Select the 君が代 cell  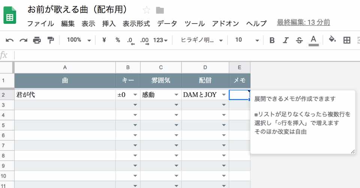point(65,95)
